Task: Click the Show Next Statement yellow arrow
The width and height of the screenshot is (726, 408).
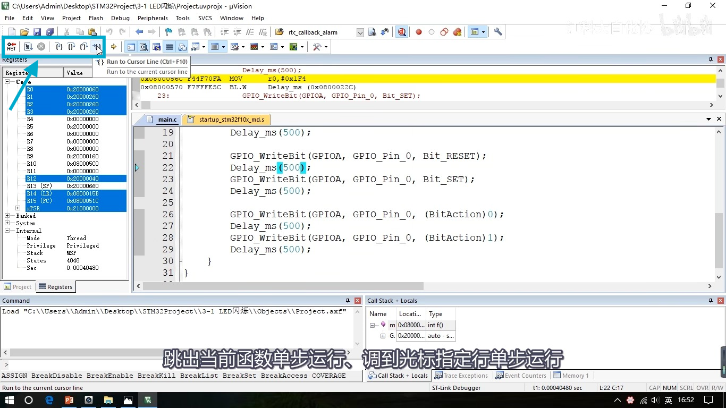Action: click(113, 46)
